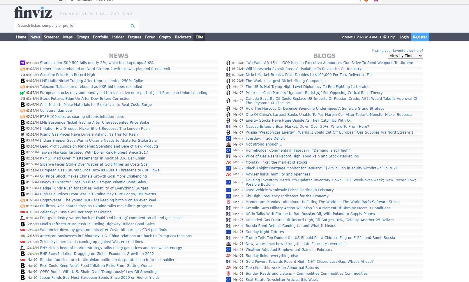The image size is (469, 282).
Task: Open Russia Bond Default Coming Up post
Action: 291,226
